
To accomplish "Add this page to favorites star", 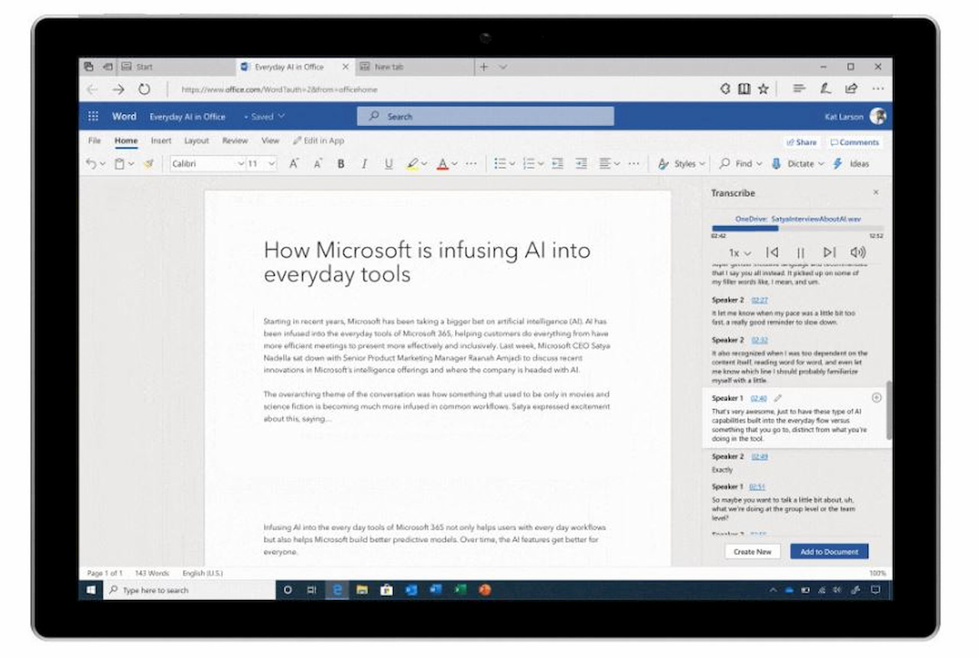I will tap(763, 89).
